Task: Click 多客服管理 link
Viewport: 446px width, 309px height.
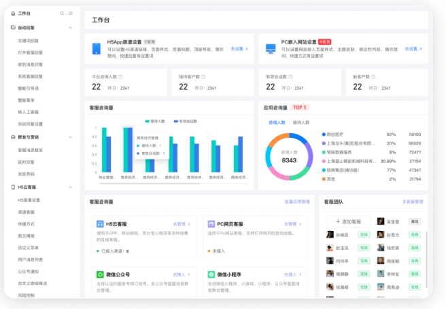Action: (413, 202)
